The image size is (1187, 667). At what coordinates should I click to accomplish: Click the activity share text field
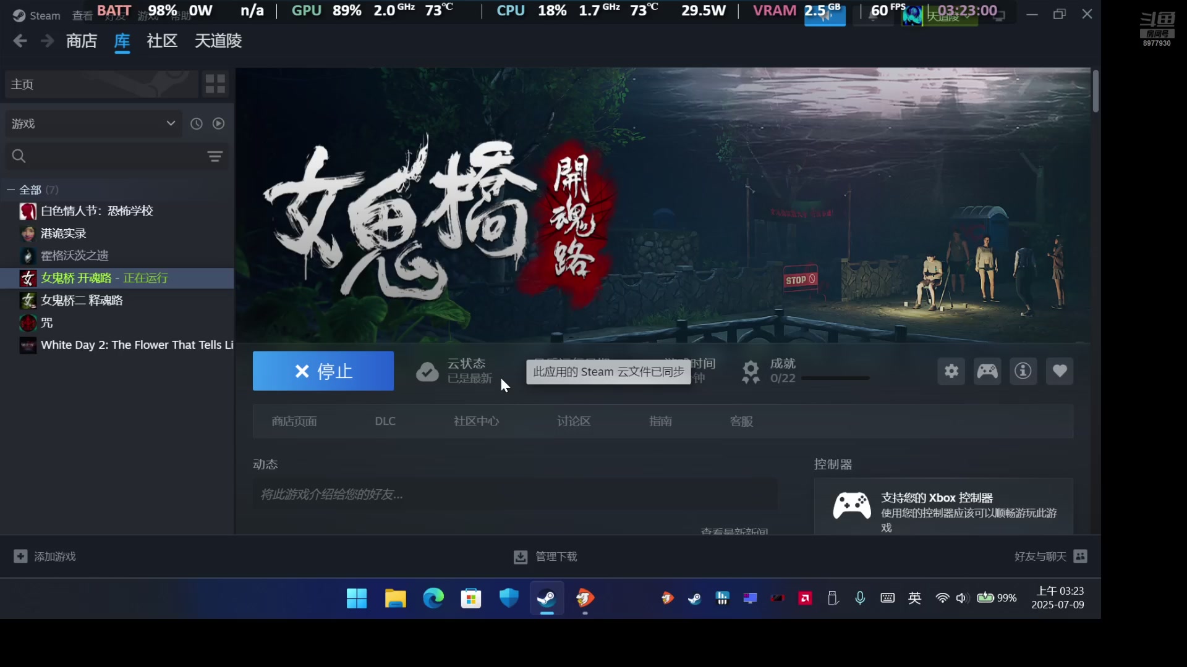(515, 495)
